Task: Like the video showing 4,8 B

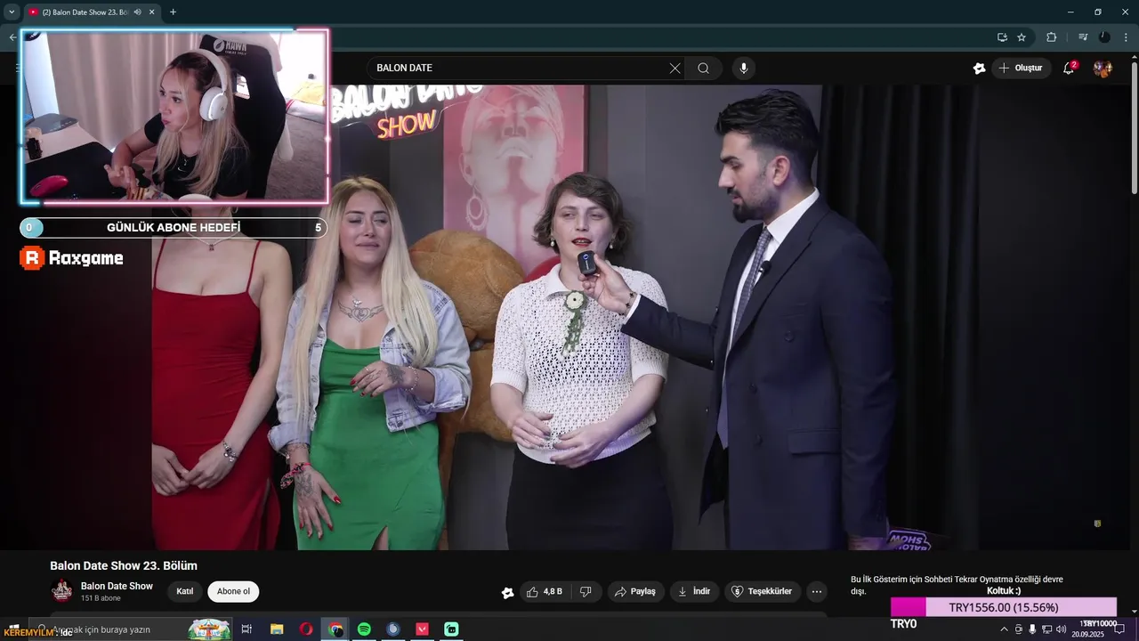Action: (544, 591)
